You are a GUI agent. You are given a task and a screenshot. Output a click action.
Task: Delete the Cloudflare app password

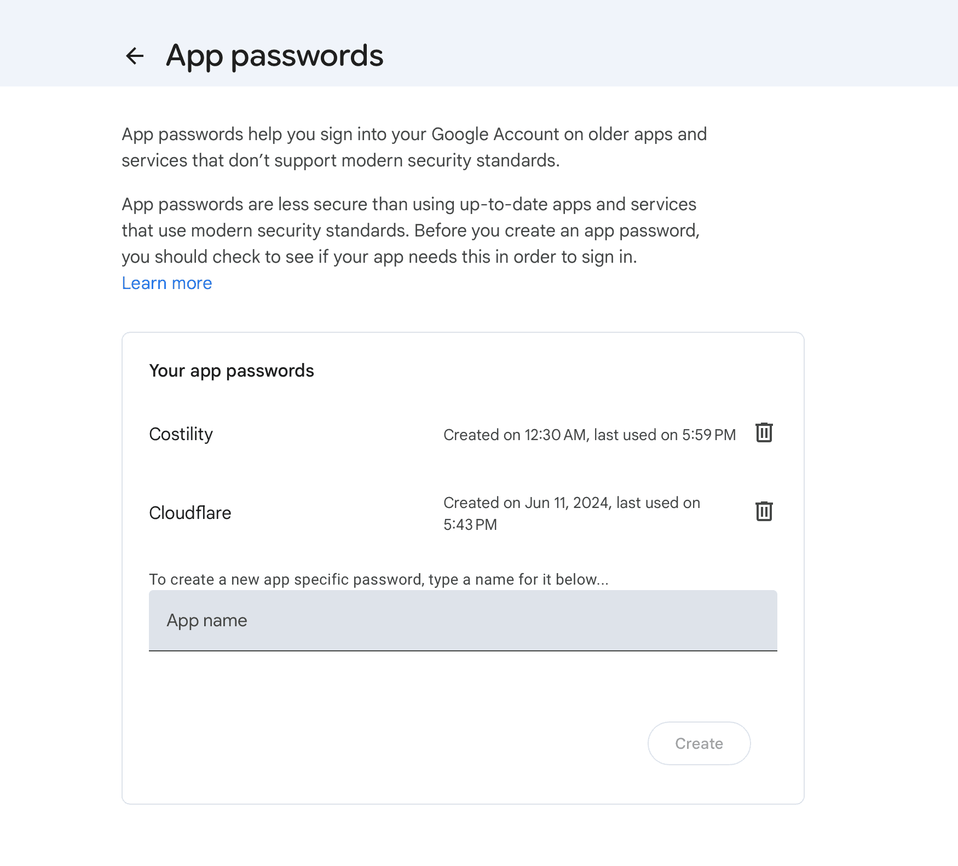click(x=764, y=512)
